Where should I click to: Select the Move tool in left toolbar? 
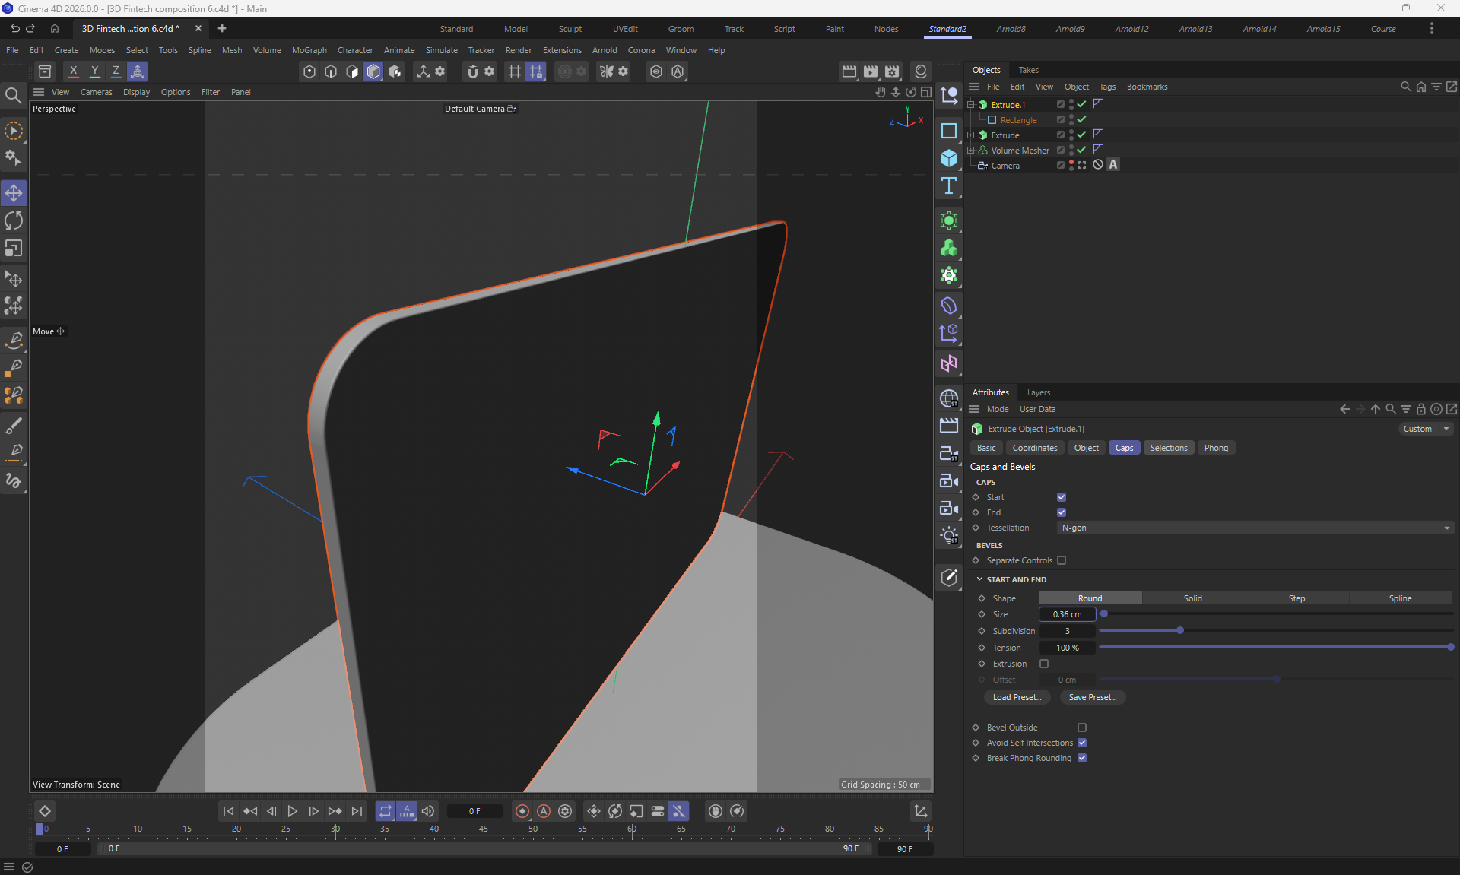pyautogui.click(x=14, y=193)
